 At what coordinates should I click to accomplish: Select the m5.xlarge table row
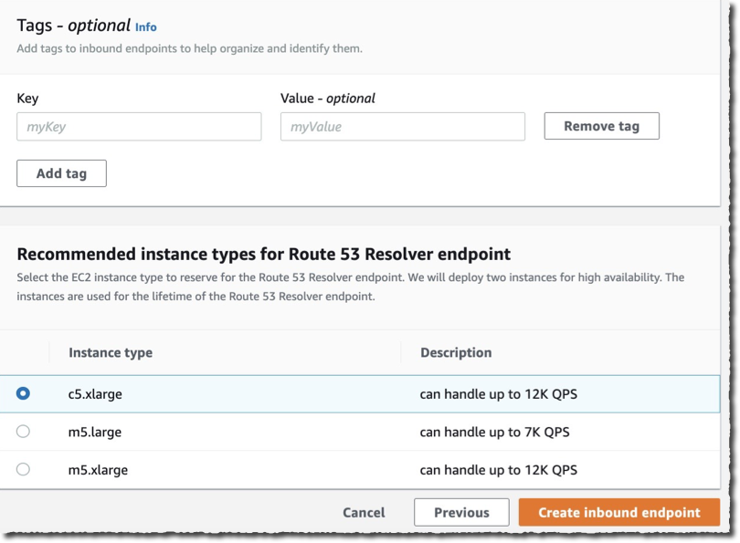228,469
